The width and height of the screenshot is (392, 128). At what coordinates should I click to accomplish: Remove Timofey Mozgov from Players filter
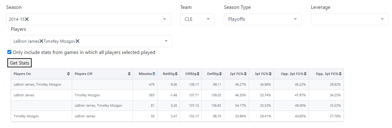(77, 41)
